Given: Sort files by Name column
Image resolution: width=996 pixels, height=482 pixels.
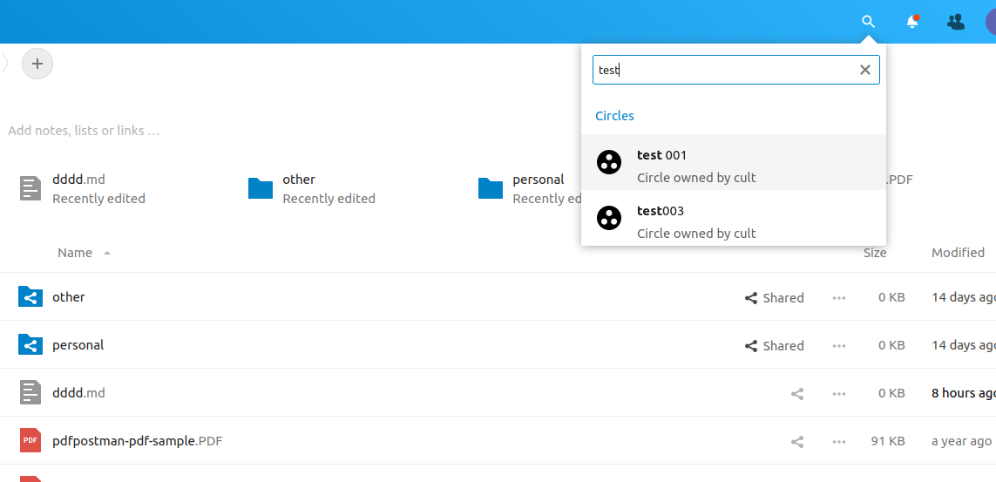Looking at the screenshot, I should click(75, 253).
